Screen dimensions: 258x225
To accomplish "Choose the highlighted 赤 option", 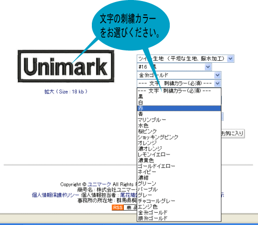I will [179, 108].
